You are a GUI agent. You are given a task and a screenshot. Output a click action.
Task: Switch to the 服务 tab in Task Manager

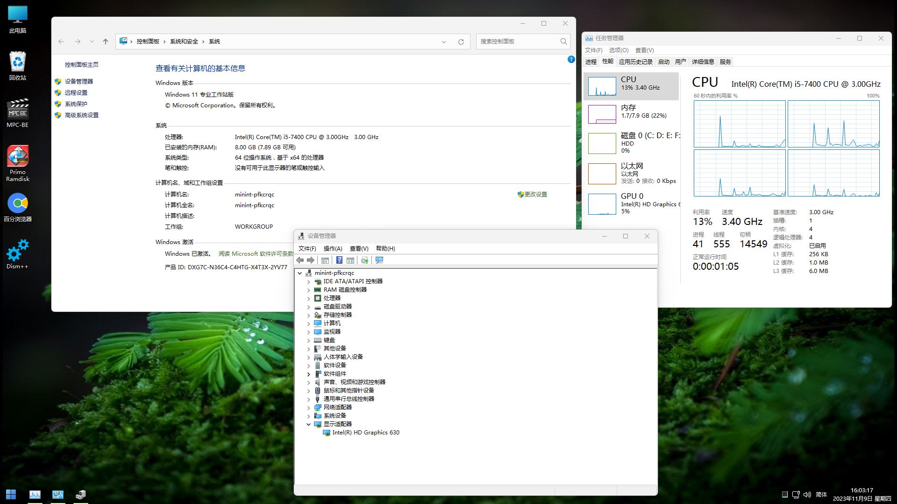725,62
